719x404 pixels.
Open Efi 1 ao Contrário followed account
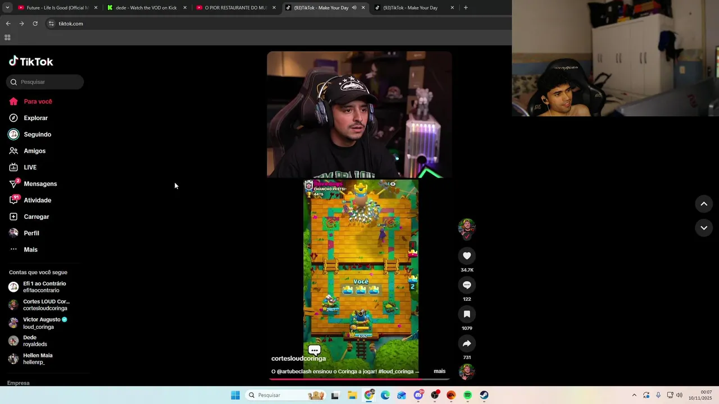pyautogui.click(x=44, y=287)
